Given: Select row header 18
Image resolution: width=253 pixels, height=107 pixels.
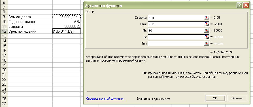Looking at the screenshot, I should point(4,60).
